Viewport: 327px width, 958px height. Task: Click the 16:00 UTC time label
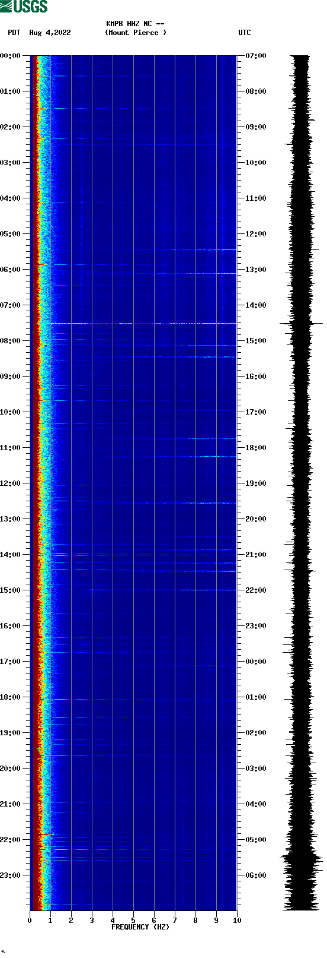coord(256,377)
